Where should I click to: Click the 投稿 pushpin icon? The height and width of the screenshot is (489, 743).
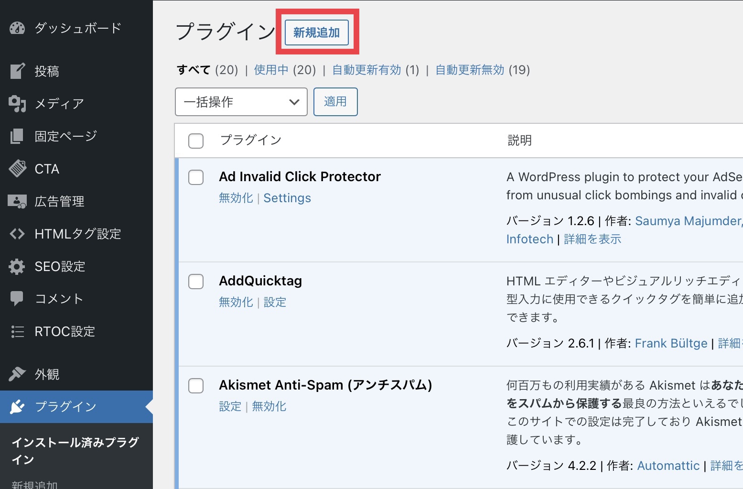point(17,71)
